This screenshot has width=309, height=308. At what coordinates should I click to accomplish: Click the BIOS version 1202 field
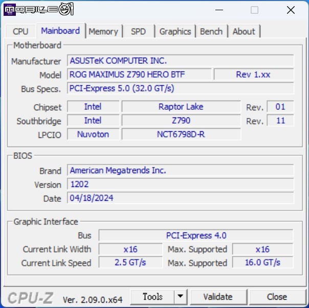click(180, 184)
